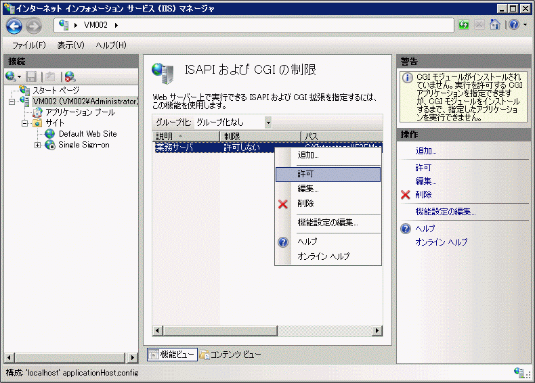Image resolution: width=535 pixels, height=383 pixels.
Task: Click the save disk icon in the connections toolbar
Action: (x=31, y=76)
